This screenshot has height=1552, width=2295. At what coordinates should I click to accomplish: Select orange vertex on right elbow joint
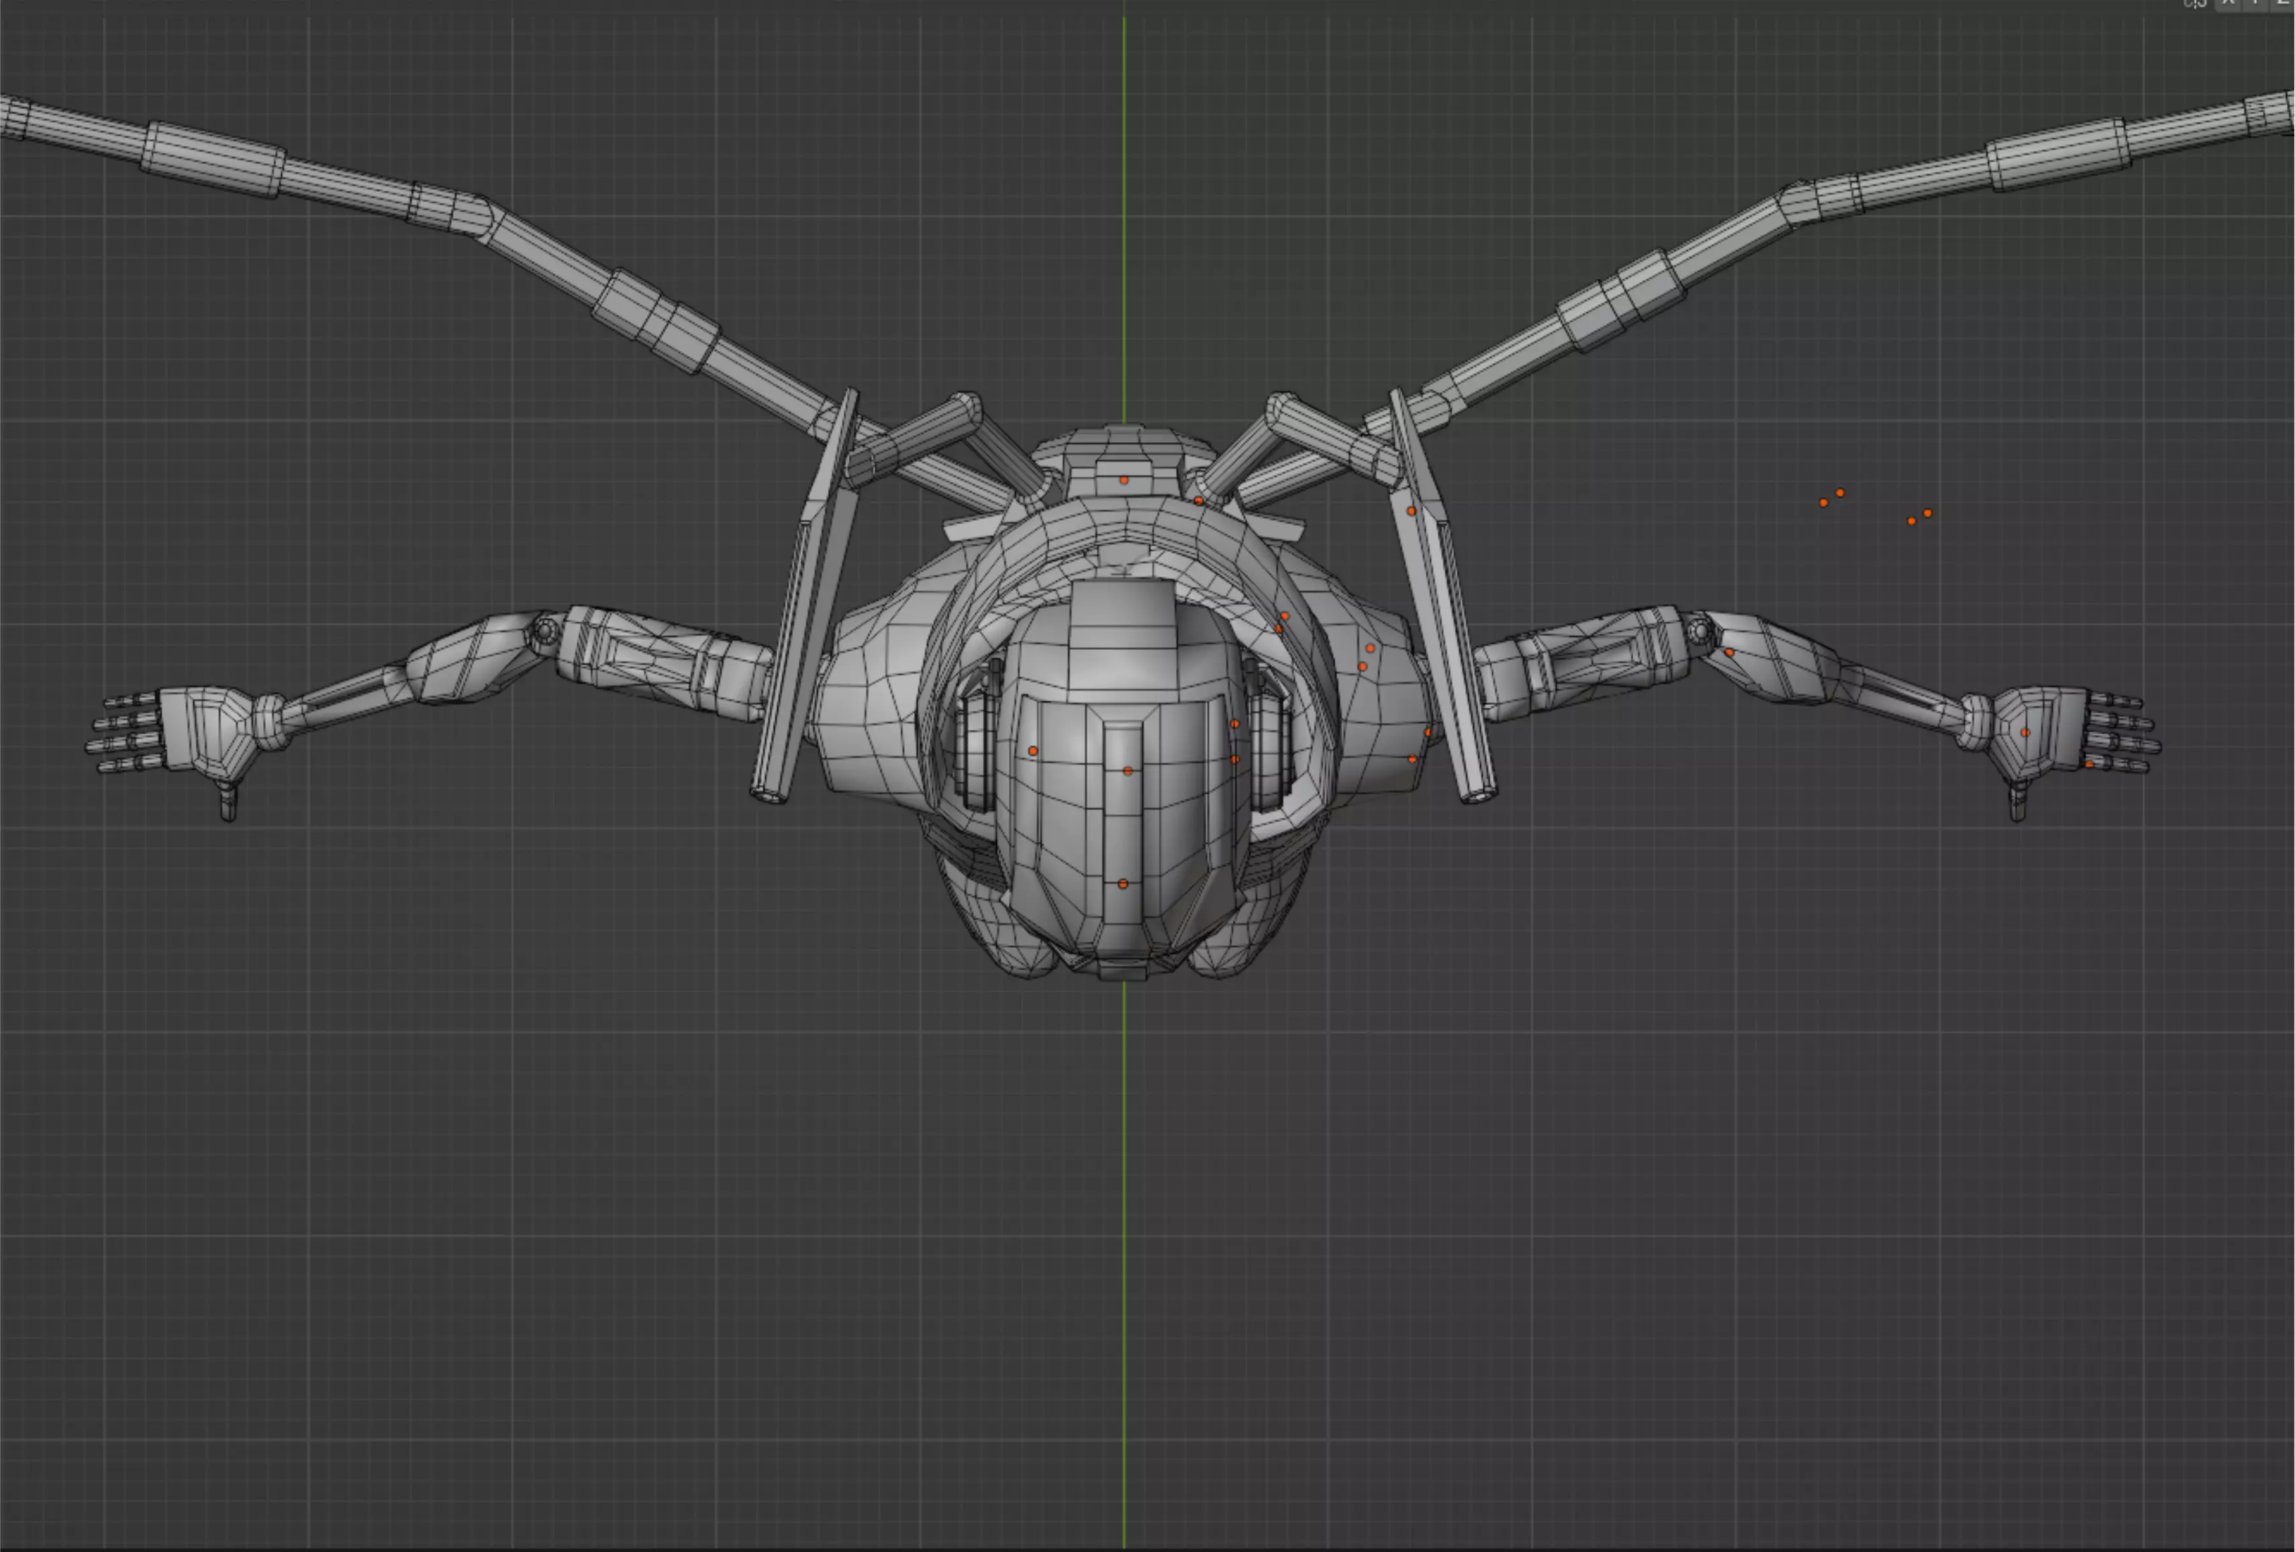point(1729,652)
